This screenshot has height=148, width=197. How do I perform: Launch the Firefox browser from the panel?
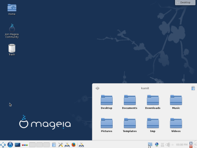74,145
